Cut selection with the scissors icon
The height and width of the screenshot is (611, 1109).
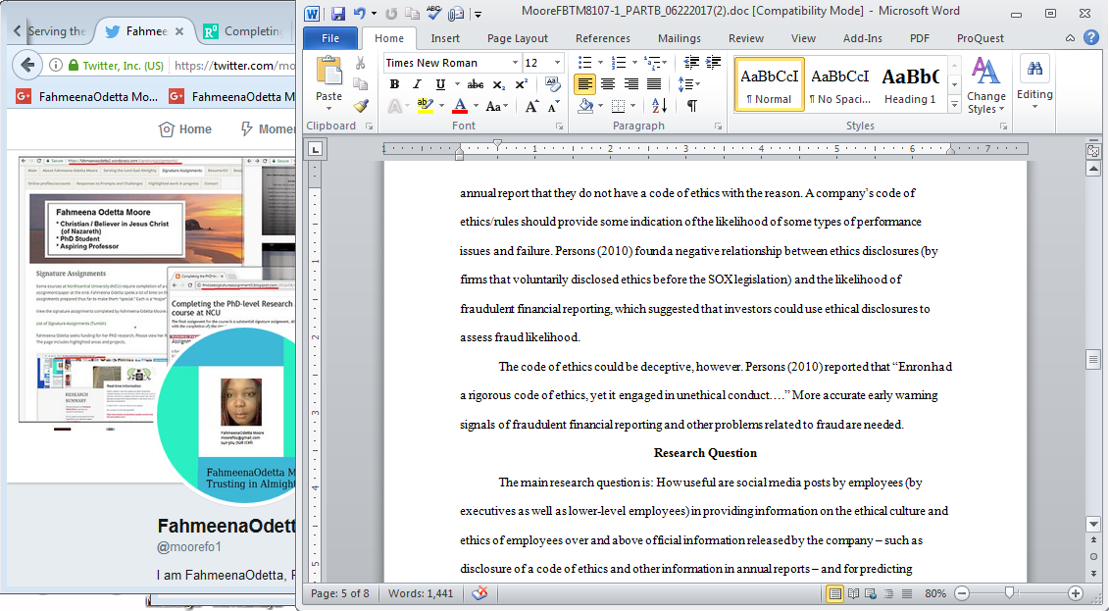361,64
